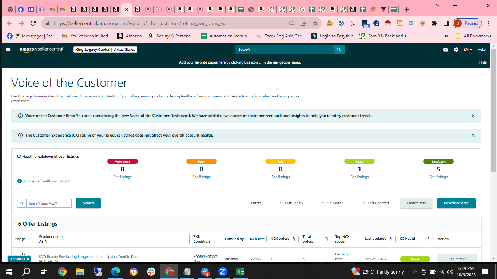The width and height of the screenshot is (497, 279).
Task: Open the Help link in header
Action: pos(481,49)
